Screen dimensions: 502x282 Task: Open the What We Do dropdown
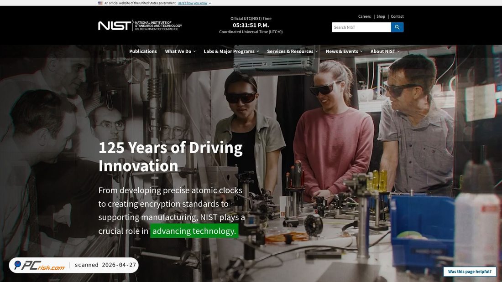(x=180, y=51)
